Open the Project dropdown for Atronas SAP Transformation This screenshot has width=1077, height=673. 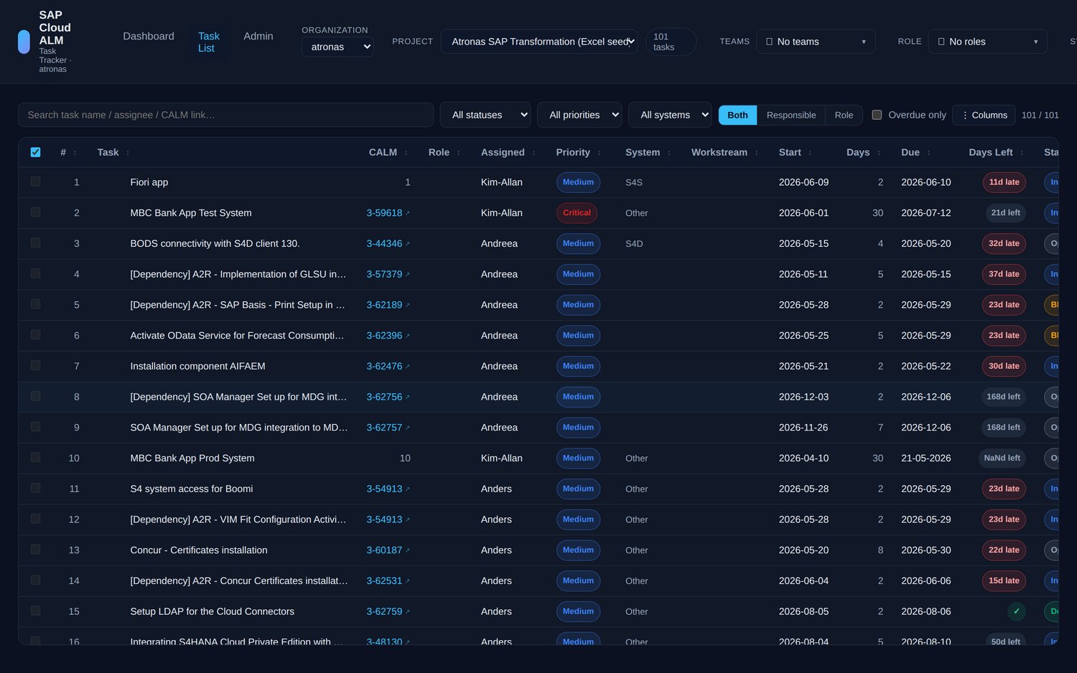pyautogui.click(x=539, y=42)
